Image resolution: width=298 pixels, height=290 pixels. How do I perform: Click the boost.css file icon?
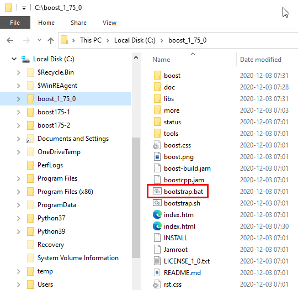point(157,145)
